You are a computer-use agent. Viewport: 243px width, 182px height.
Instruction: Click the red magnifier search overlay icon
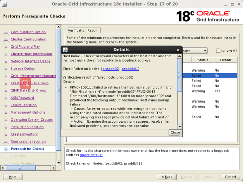[26, 83]
